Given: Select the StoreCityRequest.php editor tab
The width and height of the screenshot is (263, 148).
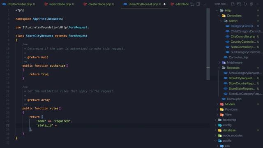Looking at the screenshot, I should (x=144, y=4).
